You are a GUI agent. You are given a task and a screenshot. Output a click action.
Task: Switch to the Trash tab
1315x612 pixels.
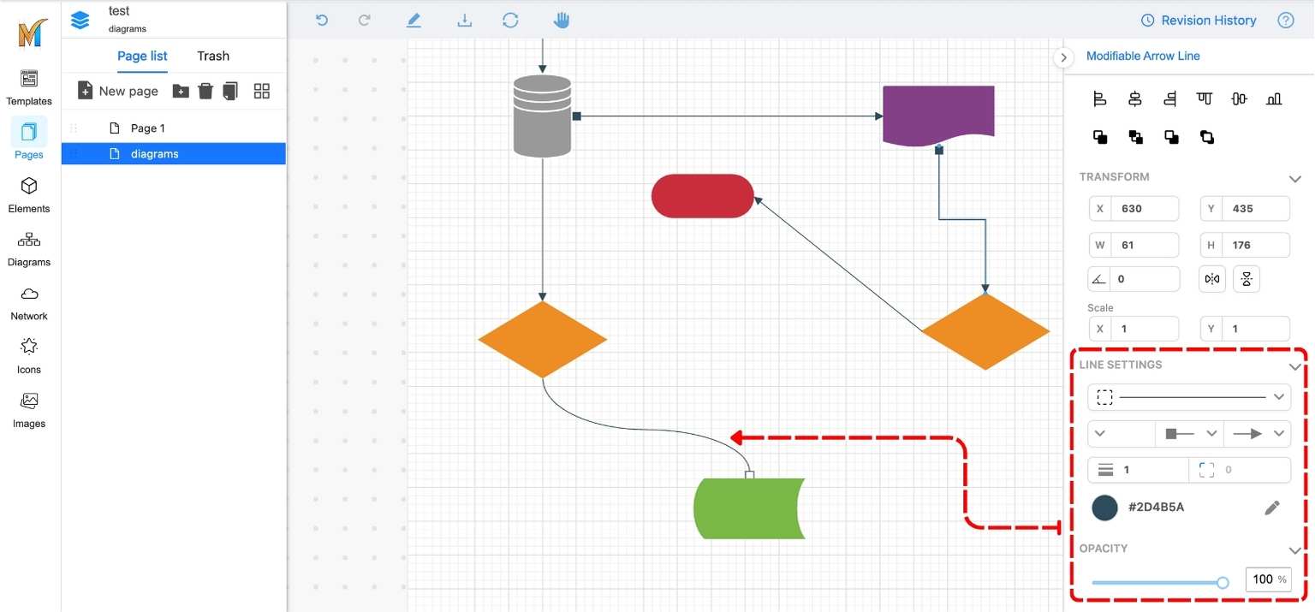pos(213,56)
